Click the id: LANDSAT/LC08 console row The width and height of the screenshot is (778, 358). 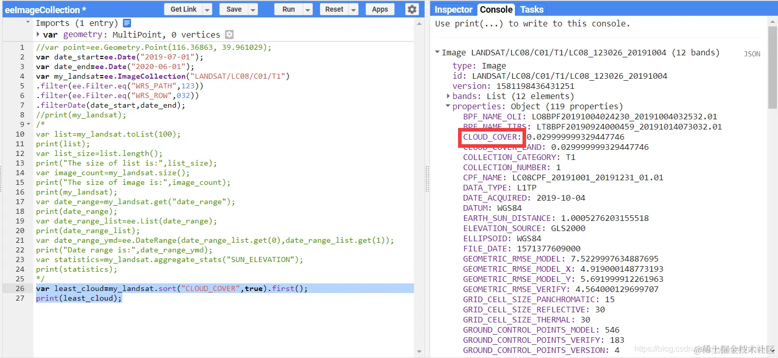tap(560, 76)
